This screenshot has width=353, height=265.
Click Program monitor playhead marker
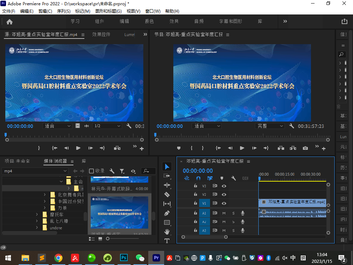point(155,135)
